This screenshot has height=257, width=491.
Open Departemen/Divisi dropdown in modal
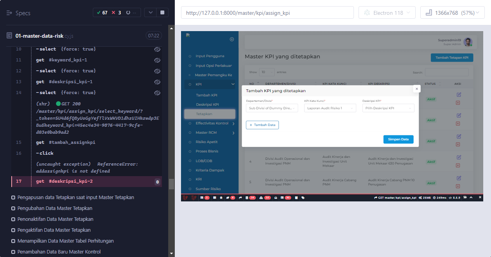click(x=272, y=108)
